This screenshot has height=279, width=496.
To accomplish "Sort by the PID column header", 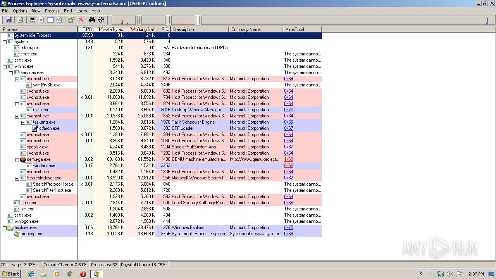I will pos(163,29).
